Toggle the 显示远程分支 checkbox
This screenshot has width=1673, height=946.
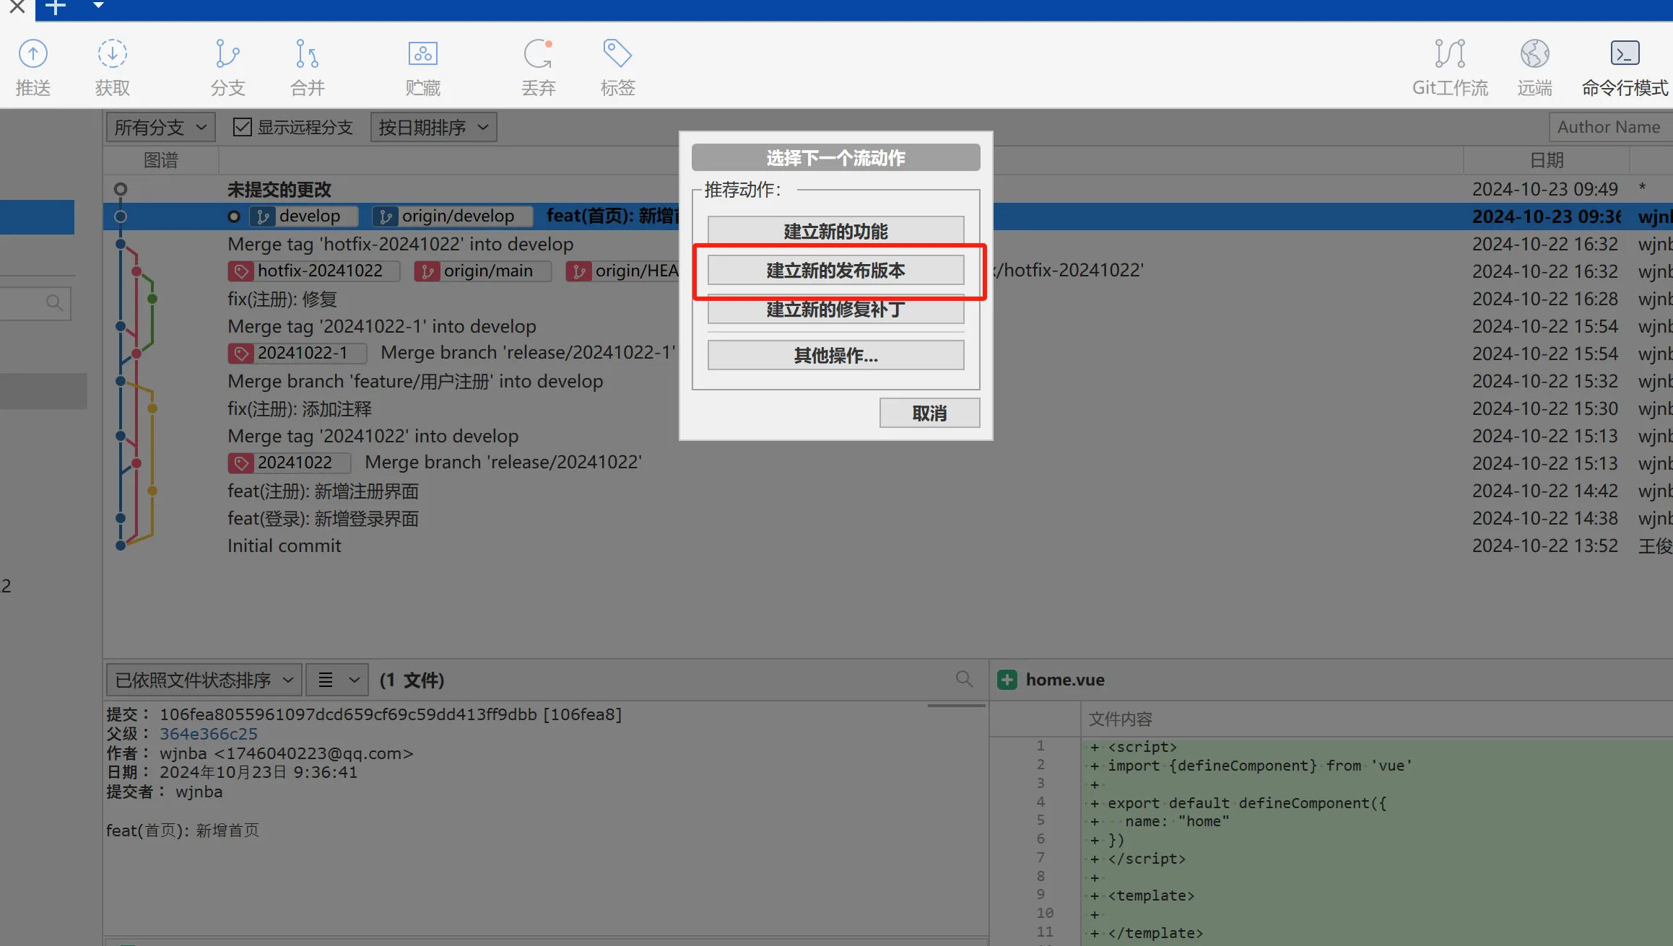tap(243, 128)
